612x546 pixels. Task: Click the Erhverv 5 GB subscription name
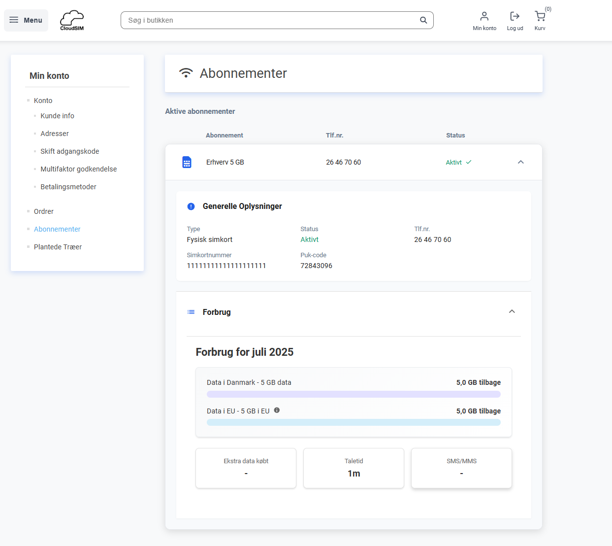pos(225,162)
